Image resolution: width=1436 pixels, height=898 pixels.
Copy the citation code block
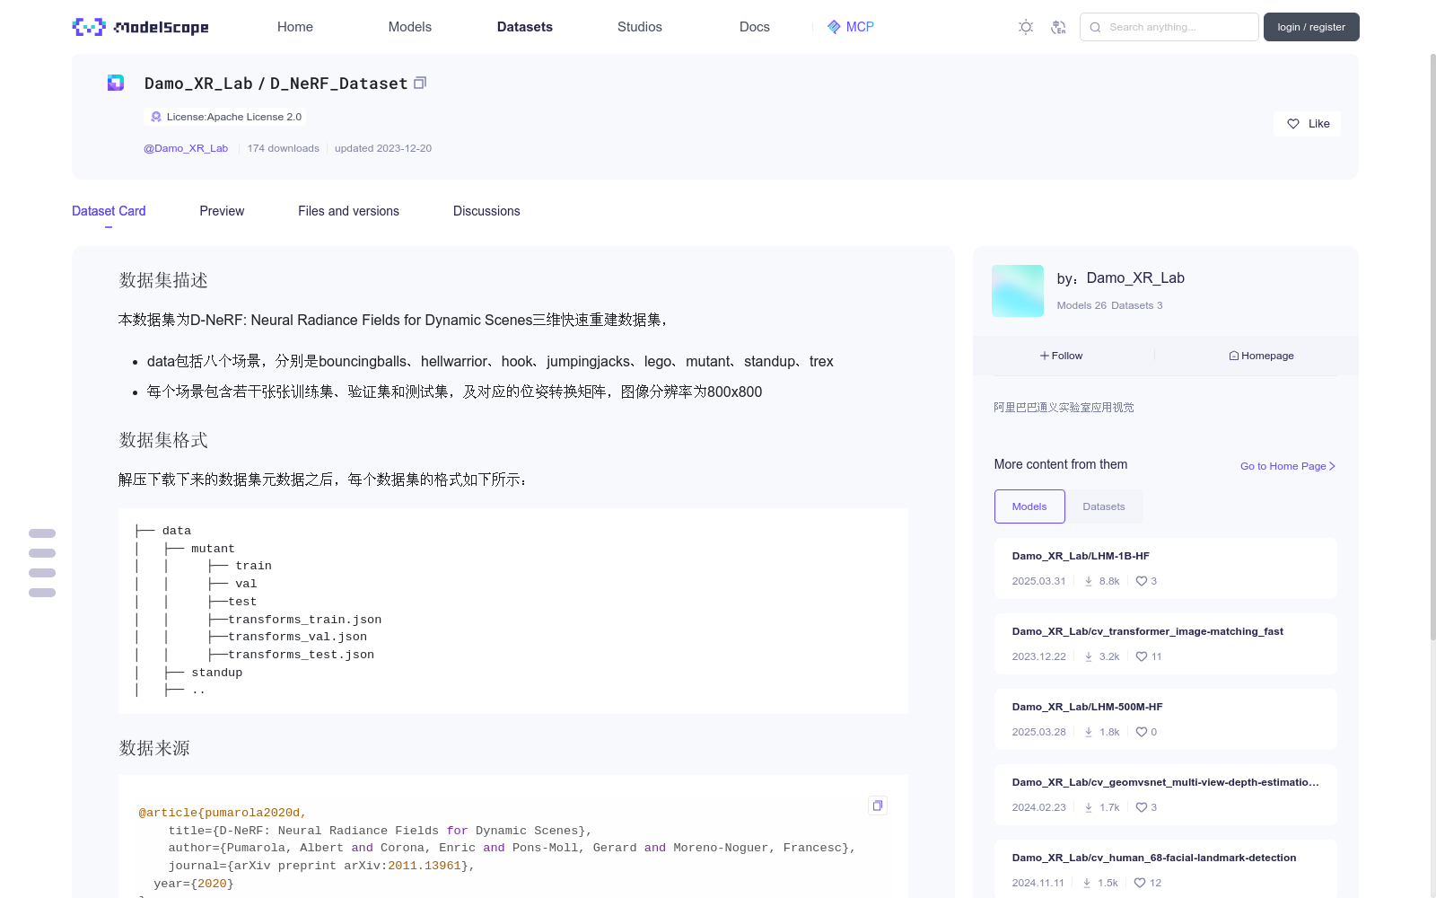tap(878, 806)
